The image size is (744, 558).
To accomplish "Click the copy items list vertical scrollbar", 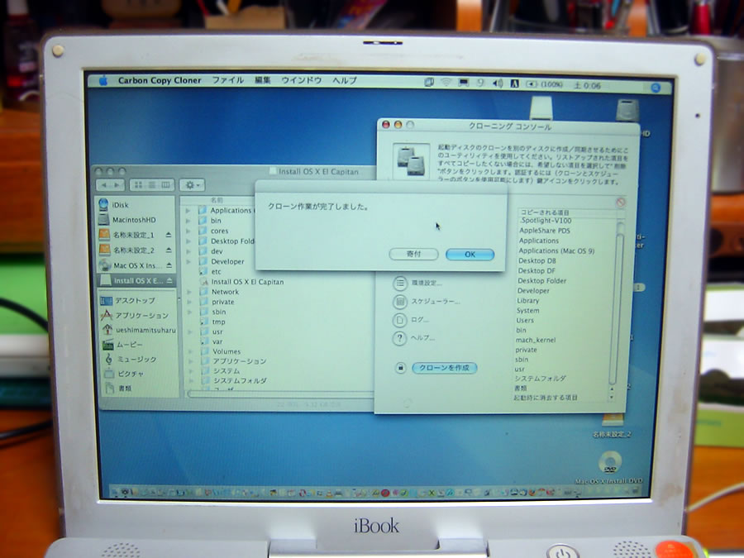I will [615, 308].
